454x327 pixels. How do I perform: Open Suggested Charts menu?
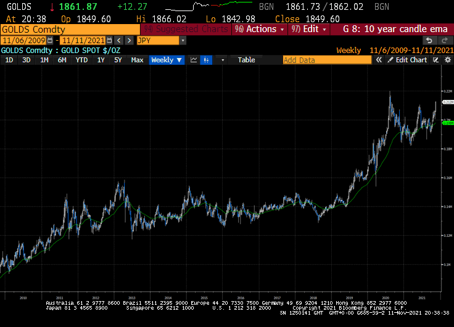tap(186, 29)
